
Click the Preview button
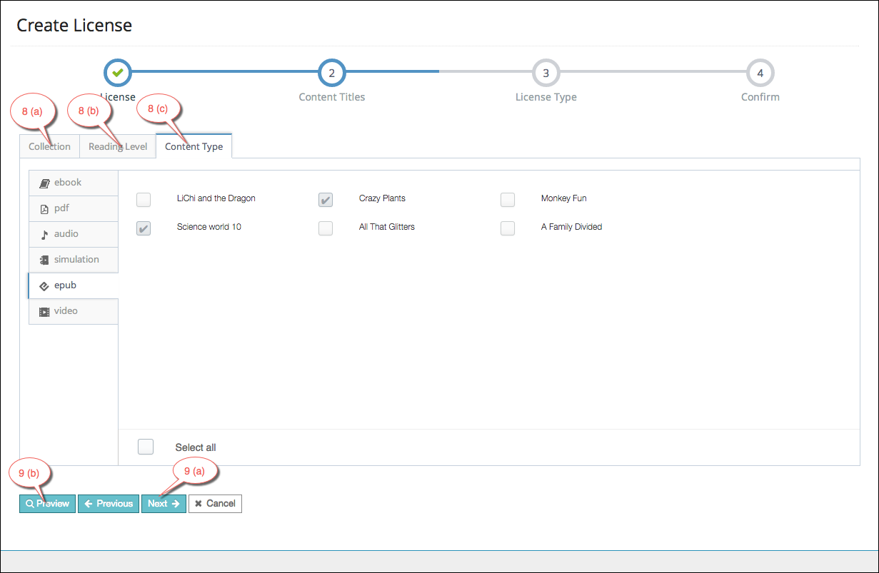pyautogui.click(x=47, y=504)
